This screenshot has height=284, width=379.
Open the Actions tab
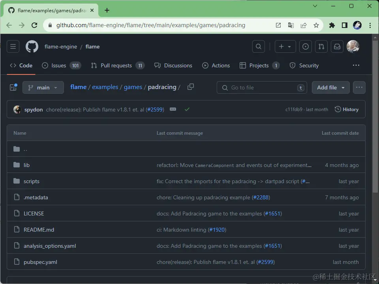216,65
